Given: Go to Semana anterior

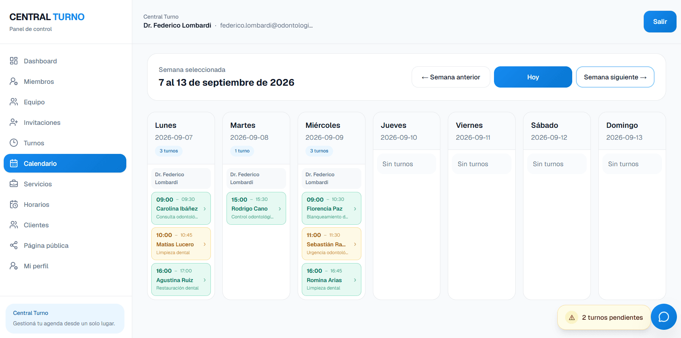Looking at the screenshot, I should pos(451,77).
